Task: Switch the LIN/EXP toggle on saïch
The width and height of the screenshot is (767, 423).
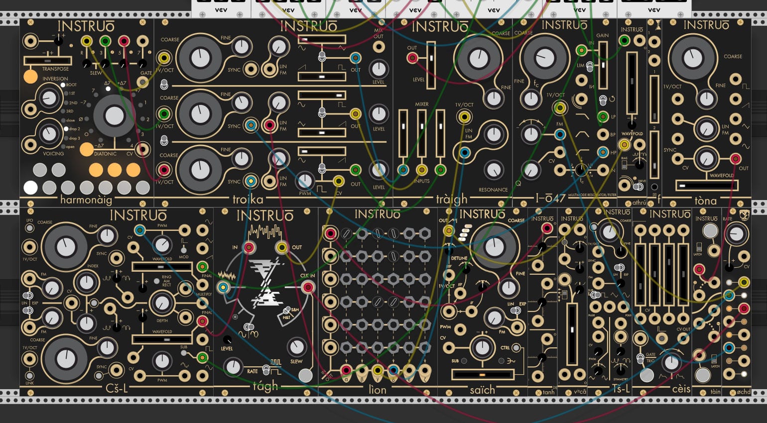Action: click(x=515, y=311)
